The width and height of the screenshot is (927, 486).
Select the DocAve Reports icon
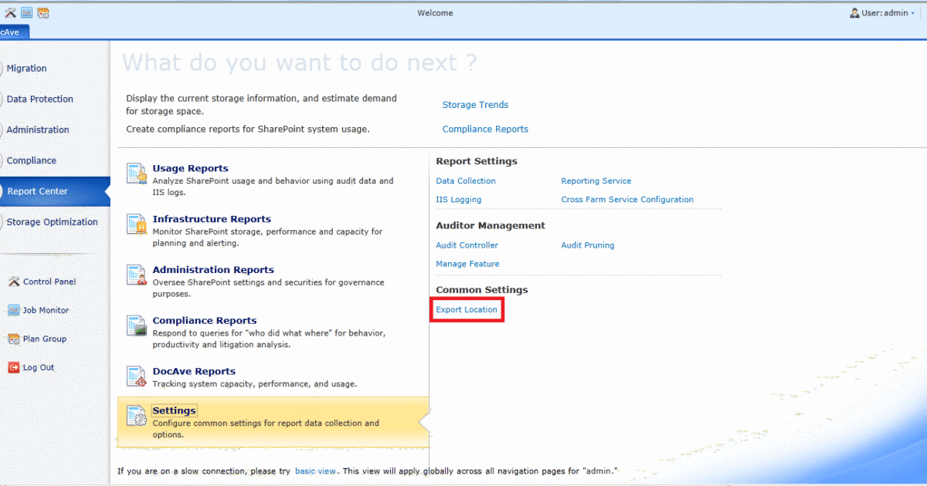pos(137,378)
